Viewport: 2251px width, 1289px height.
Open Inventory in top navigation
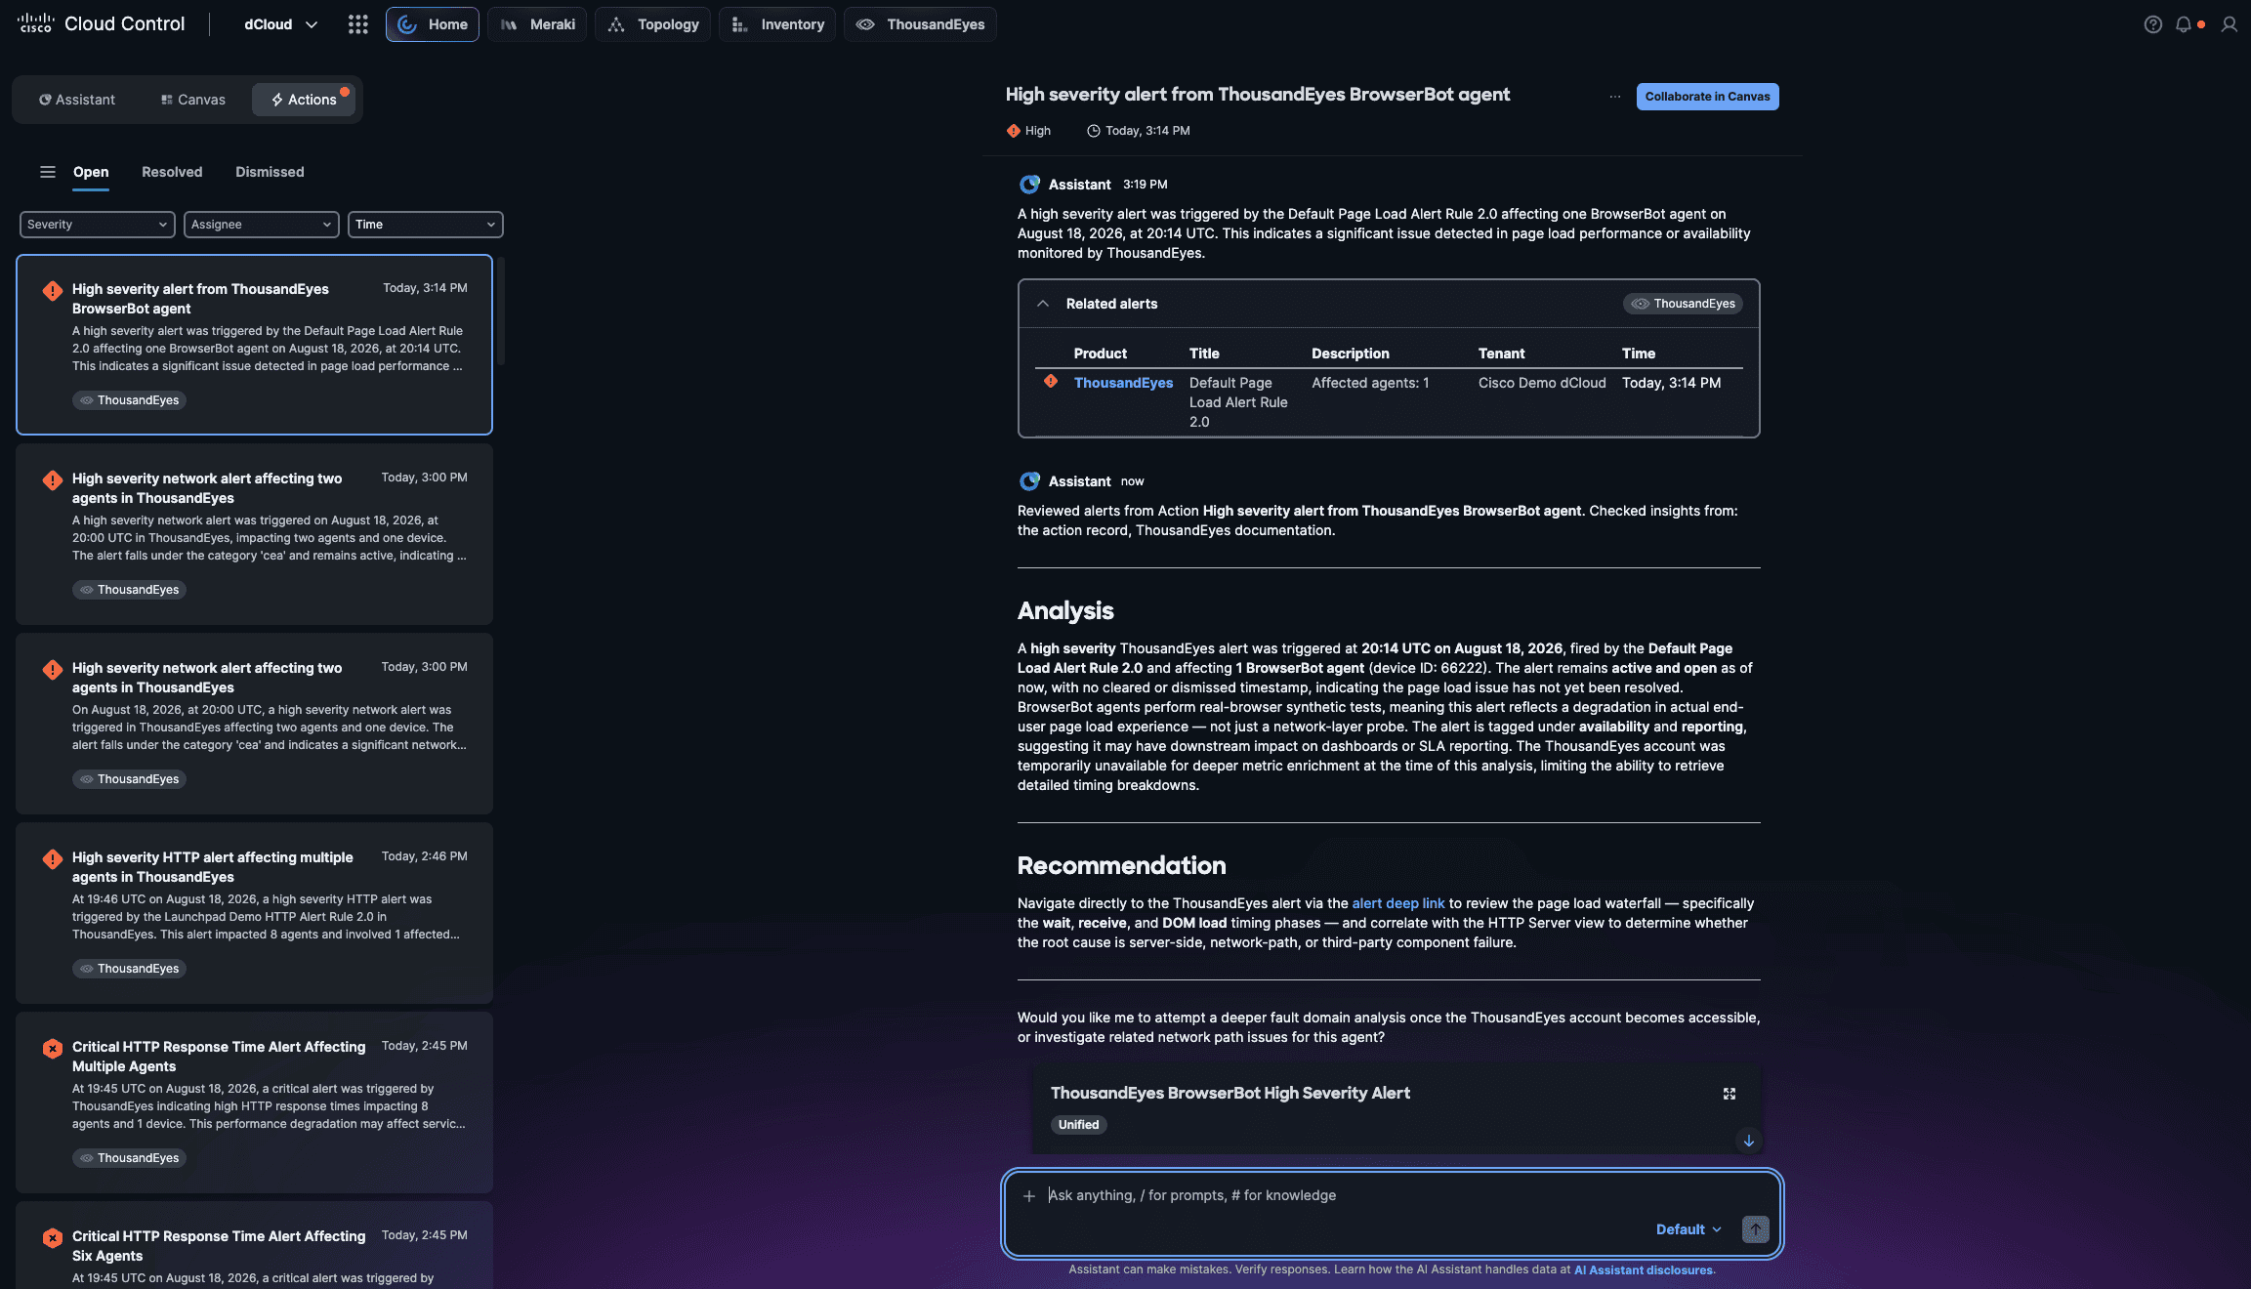click(777, 24)
